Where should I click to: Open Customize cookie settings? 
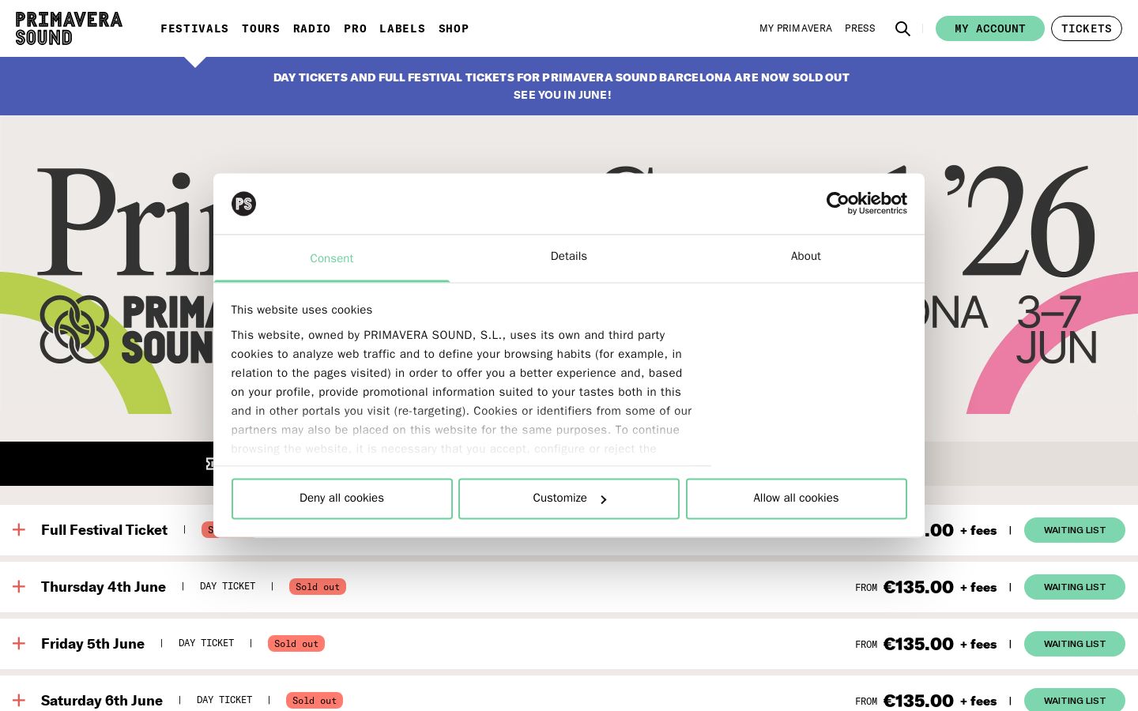[569, 498]
